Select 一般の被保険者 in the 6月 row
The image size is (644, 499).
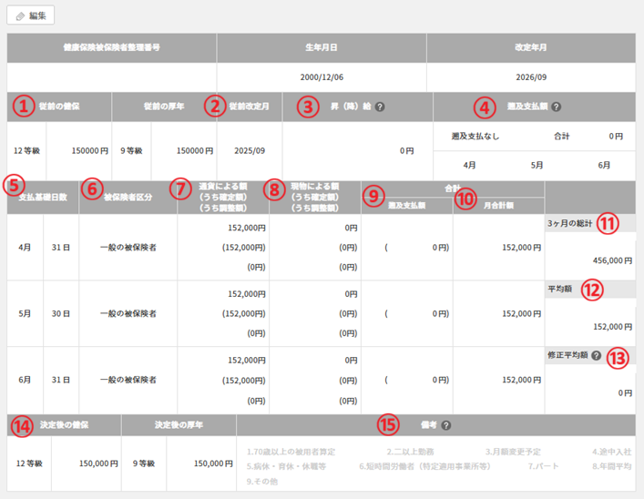tap(128, 380)
